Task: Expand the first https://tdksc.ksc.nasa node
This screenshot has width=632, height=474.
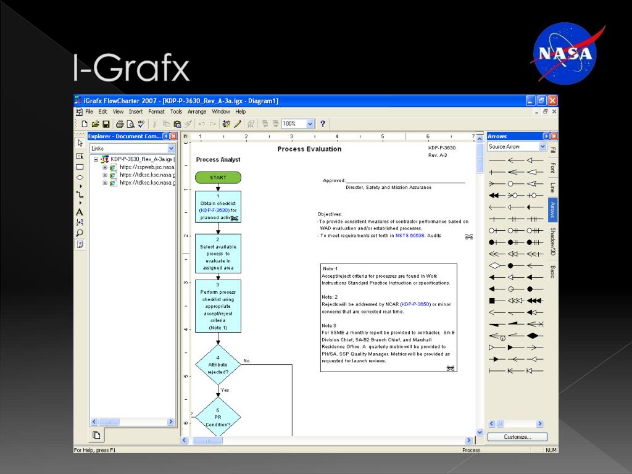Action: [104, 175]
